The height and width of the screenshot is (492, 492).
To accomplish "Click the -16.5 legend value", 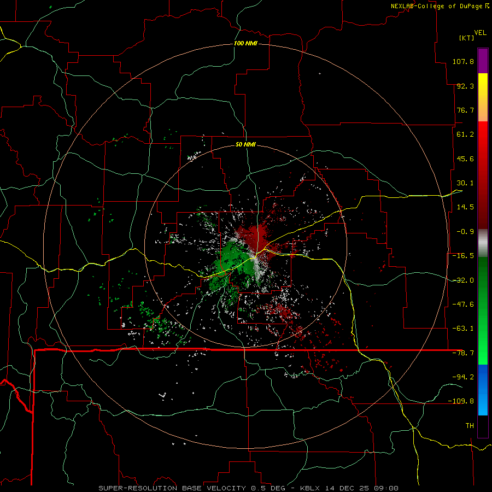I will (463, 256).
